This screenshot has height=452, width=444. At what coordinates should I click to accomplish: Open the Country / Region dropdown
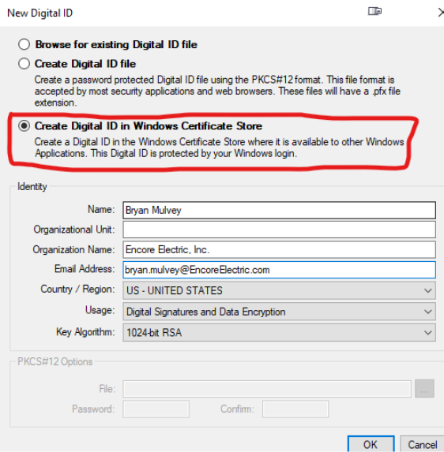click(x=279, y=290)
